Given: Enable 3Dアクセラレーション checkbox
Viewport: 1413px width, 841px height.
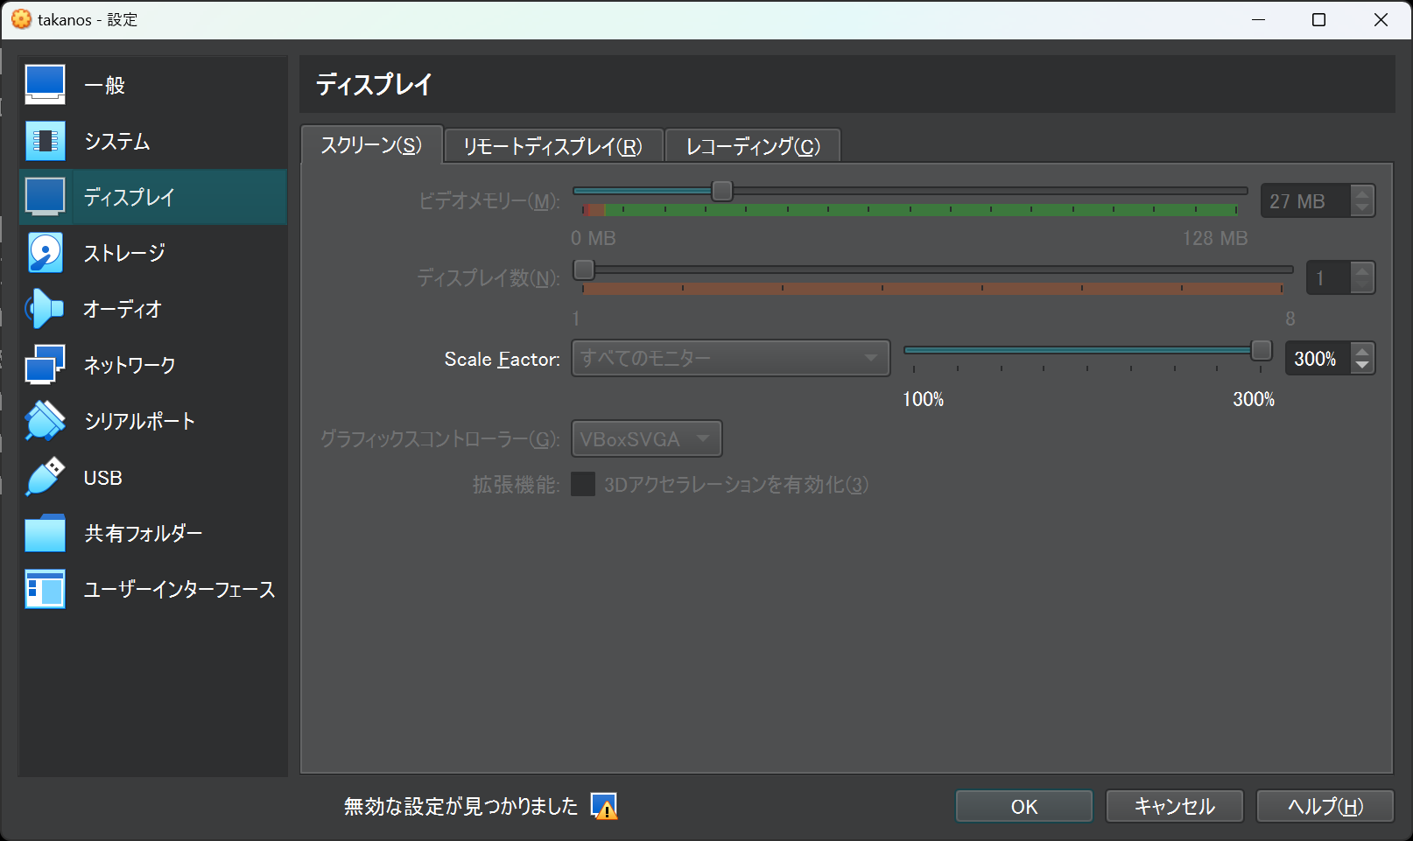Looking at the screenshot, I should tap(582, 484).
